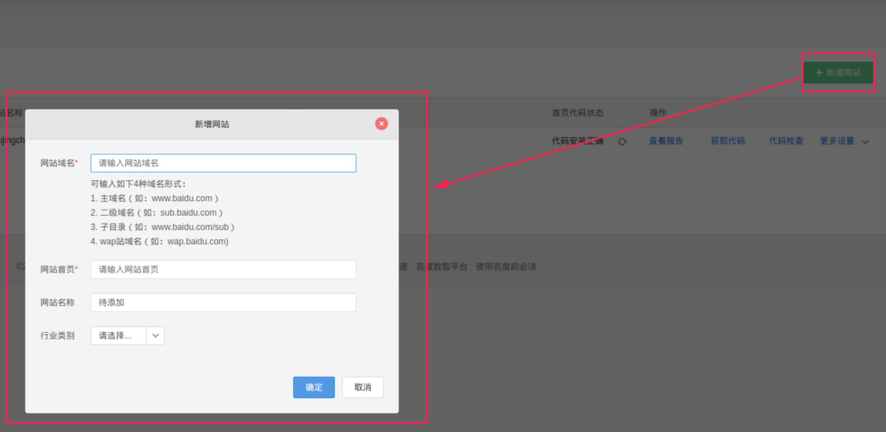Open 使用百度前必读 footer link
Image resolution: width=886 pixels, height=432 pixels.
tap(506, 267)
